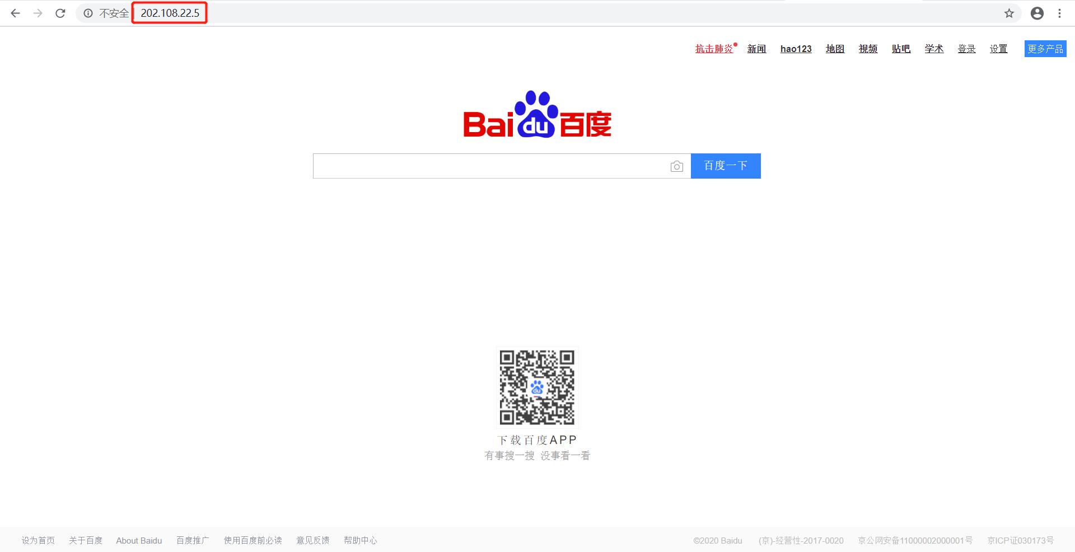The image size is (1075, 552).
Task: Click the forward navigation arrow
Action: point(38,13)
